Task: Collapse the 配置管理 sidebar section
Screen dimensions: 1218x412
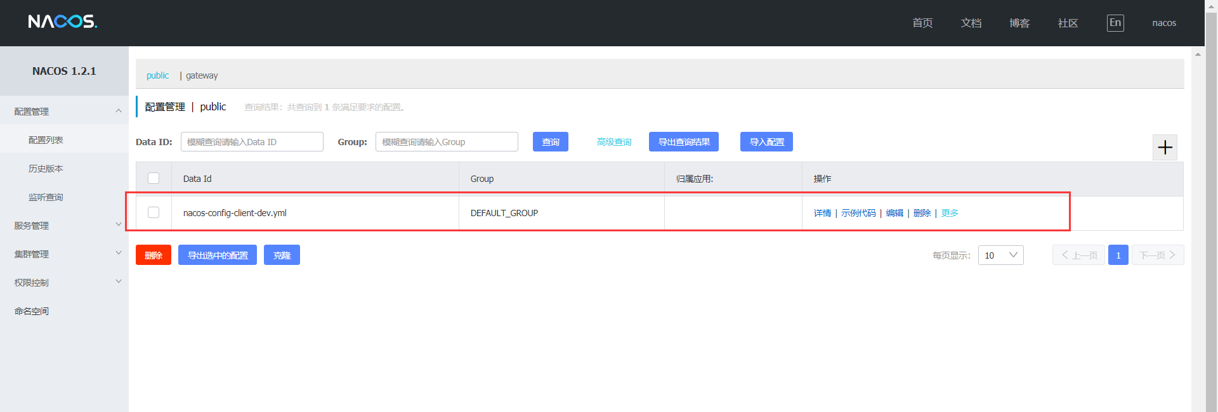Action: click(64, 111)
